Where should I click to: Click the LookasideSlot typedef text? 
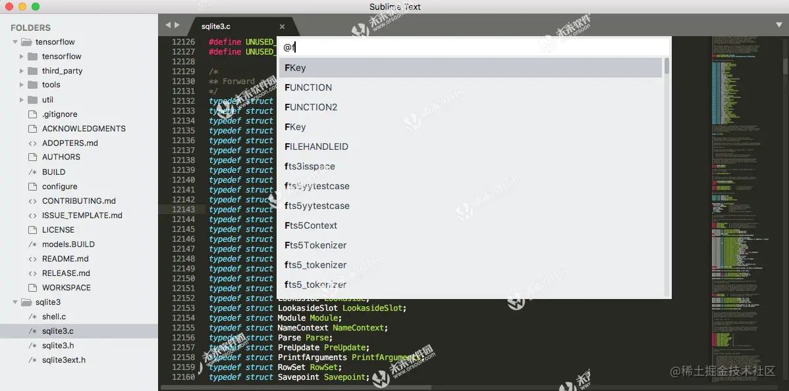(x=307, y=308)
